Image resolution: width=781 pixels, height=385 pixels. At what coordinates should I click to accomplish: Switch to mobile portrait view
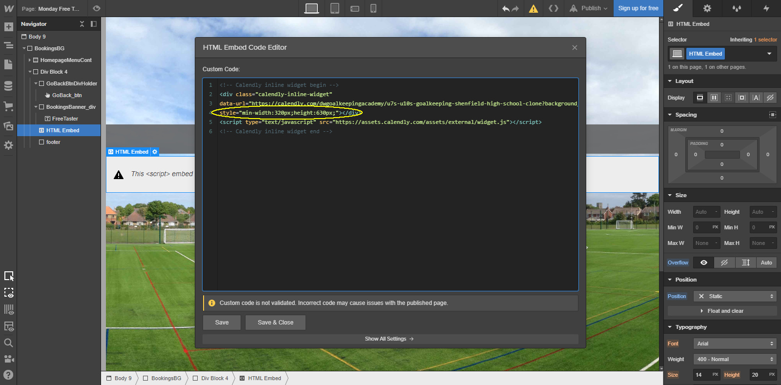pyautogui.click(x=373, y=8)
